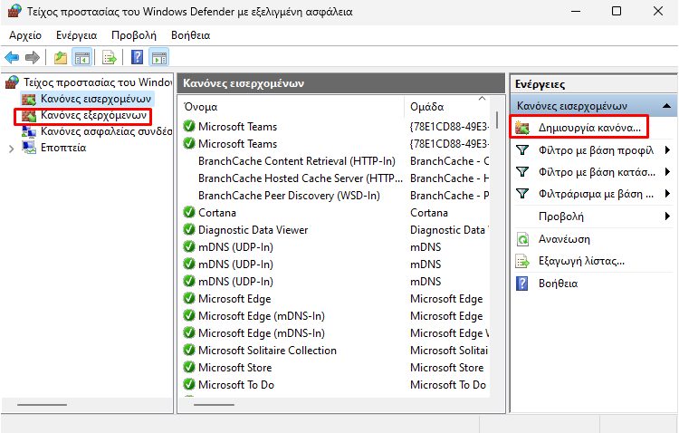Click the Microsoft Store group cell
Image resolution: width=679 pixels, height=433 pixels.
[449, 368]
